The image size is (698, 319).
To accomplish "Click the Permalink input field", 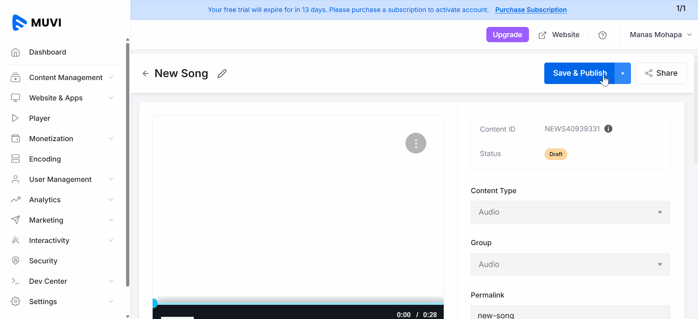I will tap(570, 314).
